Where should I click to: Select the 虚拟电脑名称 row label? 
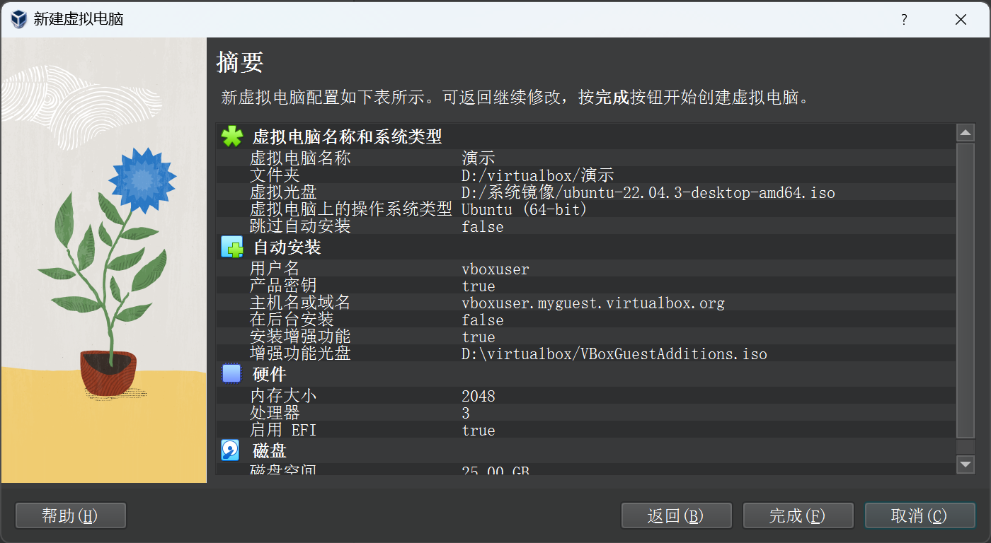(x=300, y=158)
